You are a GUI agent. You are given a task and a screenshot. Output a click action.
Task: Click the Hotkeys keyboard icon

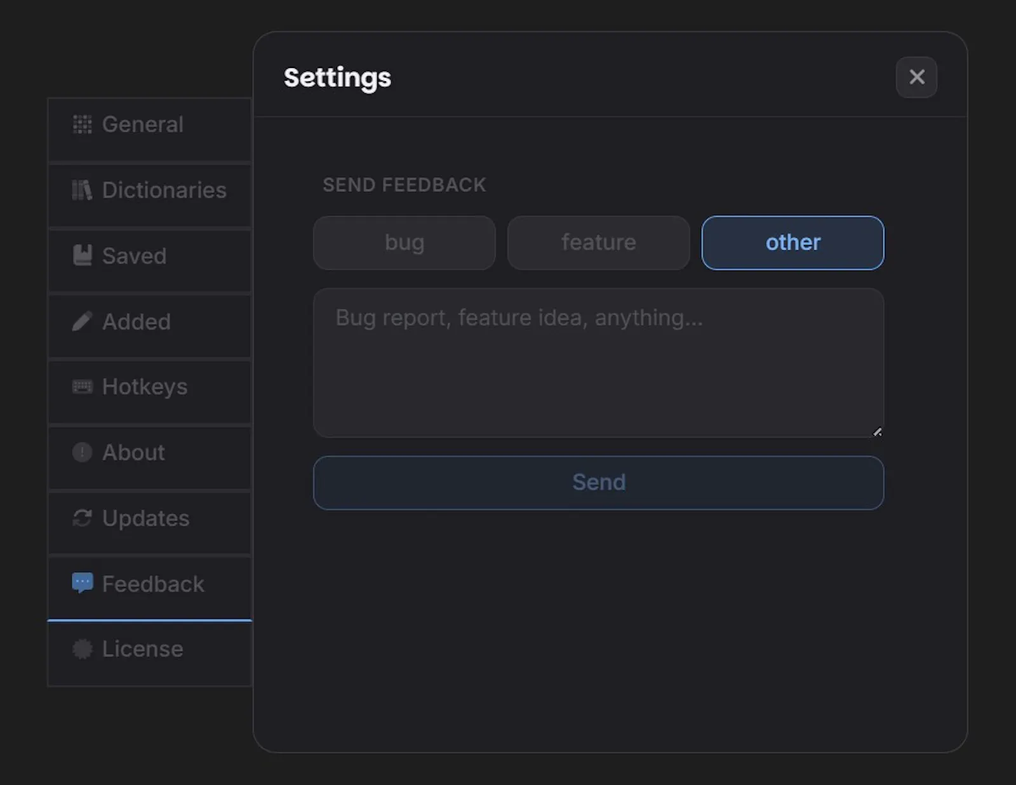tap(82, 387)
